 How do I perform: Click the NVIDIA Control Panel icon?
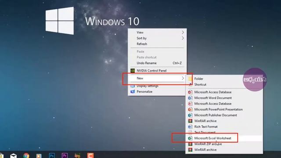tap(133, 71)
